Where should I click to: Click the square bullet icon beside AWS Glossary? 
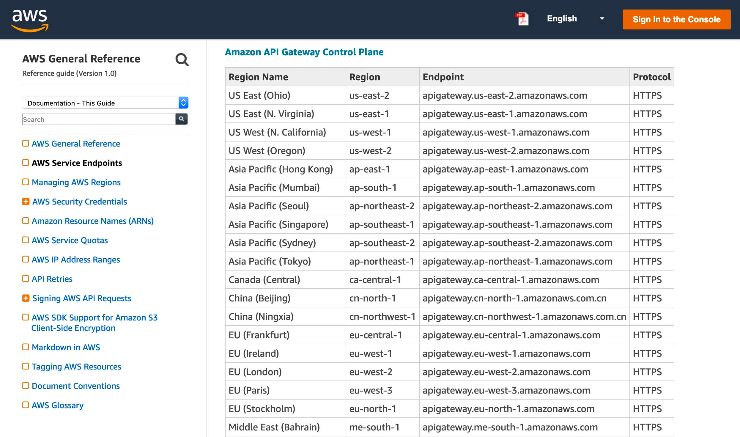tap(26, 405)
